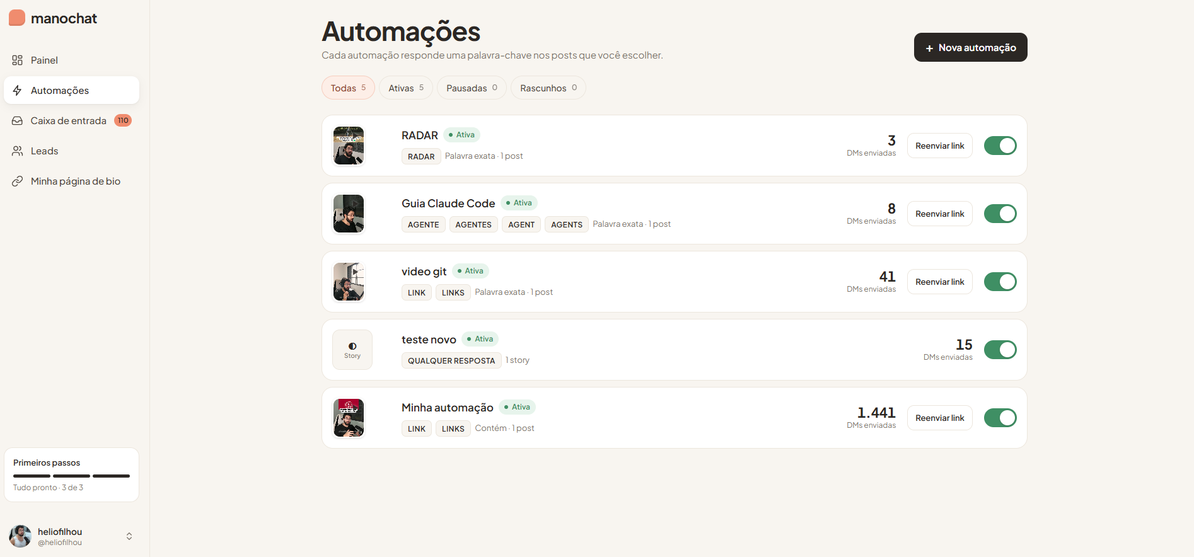Turn off the RADAR automation toggle
The width and height of the screenshot is (1194, 557).
[1000, 146]
